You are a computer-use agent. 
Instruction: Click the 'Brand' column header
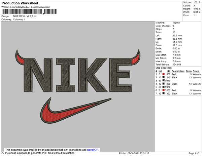coord(196,71)
